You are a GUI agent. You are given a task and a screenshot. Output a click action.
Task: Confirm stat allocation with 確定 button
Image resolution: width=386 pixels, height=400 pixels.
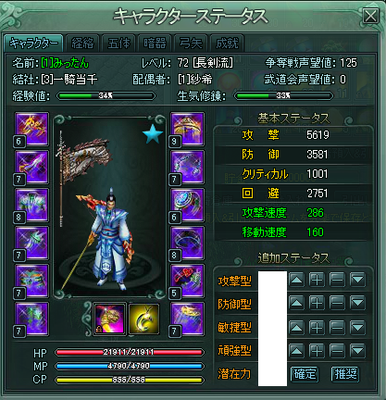coord(305,374)
